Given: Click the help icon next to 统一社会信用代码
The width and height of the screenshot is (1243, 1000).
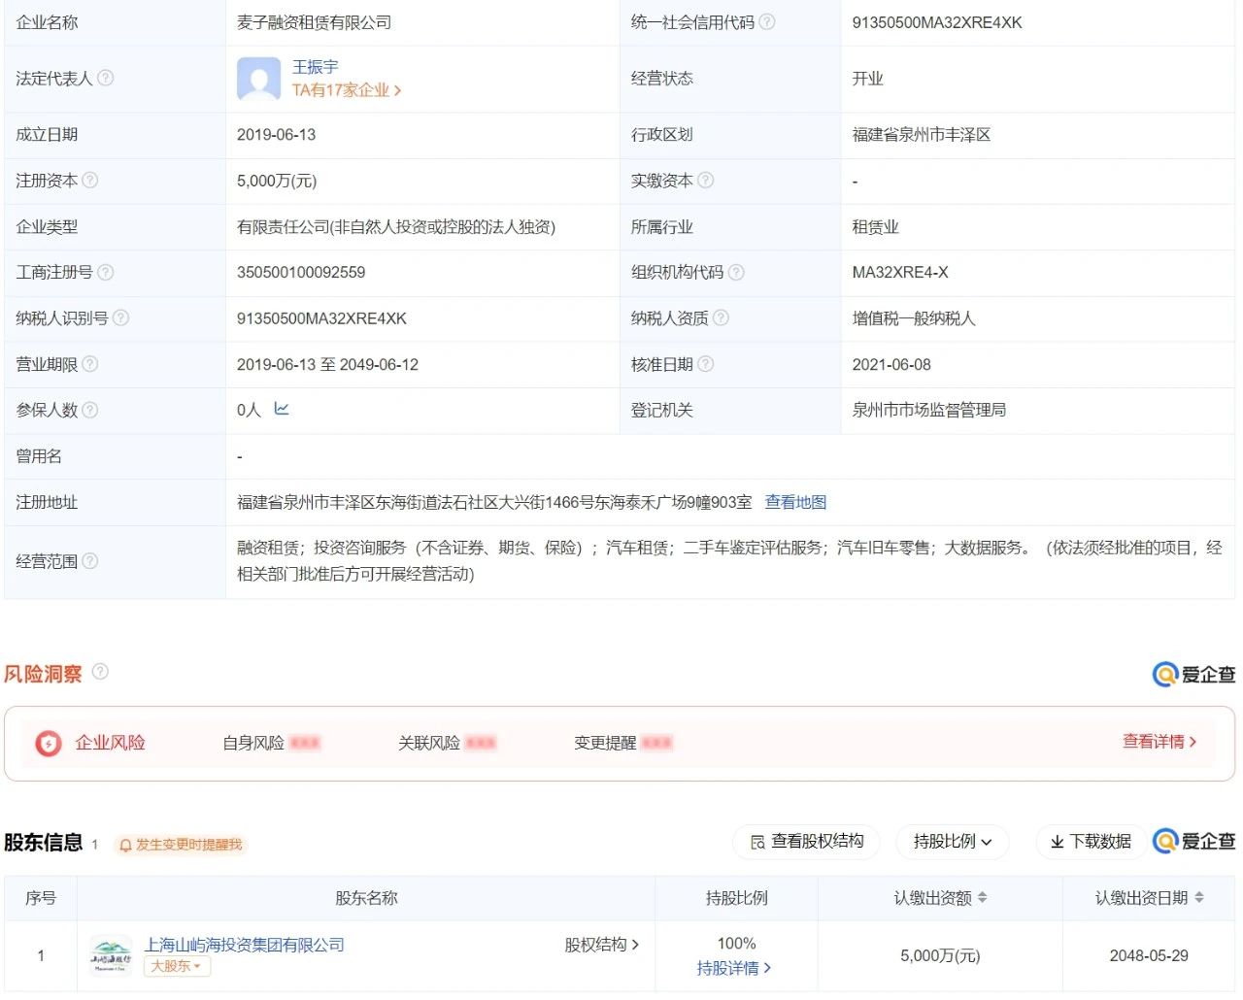Looking at the screenshot, I should tap(767, 21).
